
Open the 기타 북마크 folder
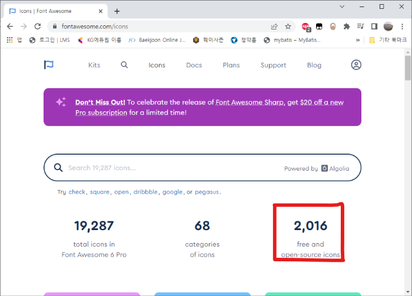(x=388, y=40)
